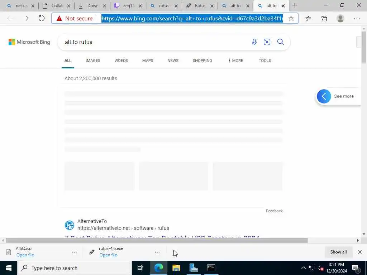The height and width of the screenshot is (275, 367).
Task: Open options for AISO.iso download
Action: [x=75, y=252]
